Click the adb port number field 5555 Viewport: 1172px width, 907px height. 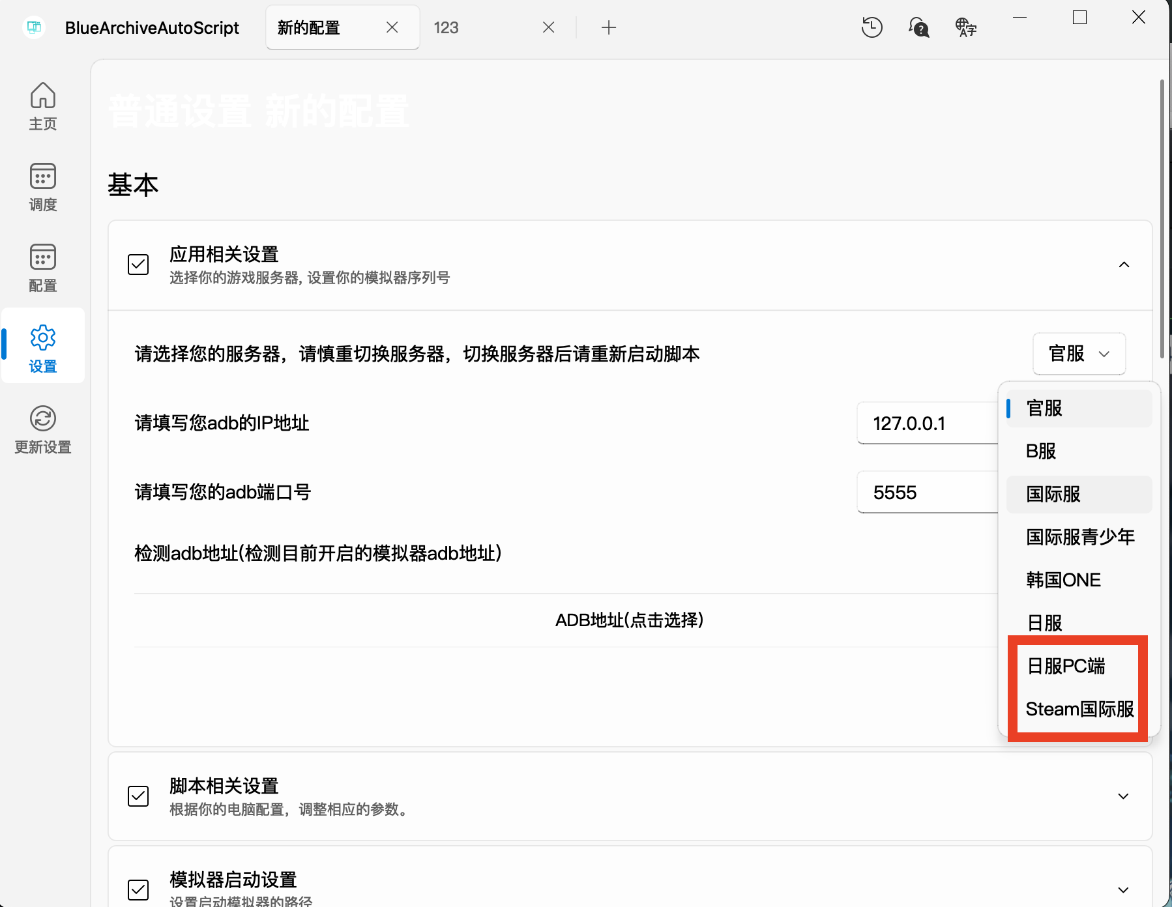click(x=926, y=493)
